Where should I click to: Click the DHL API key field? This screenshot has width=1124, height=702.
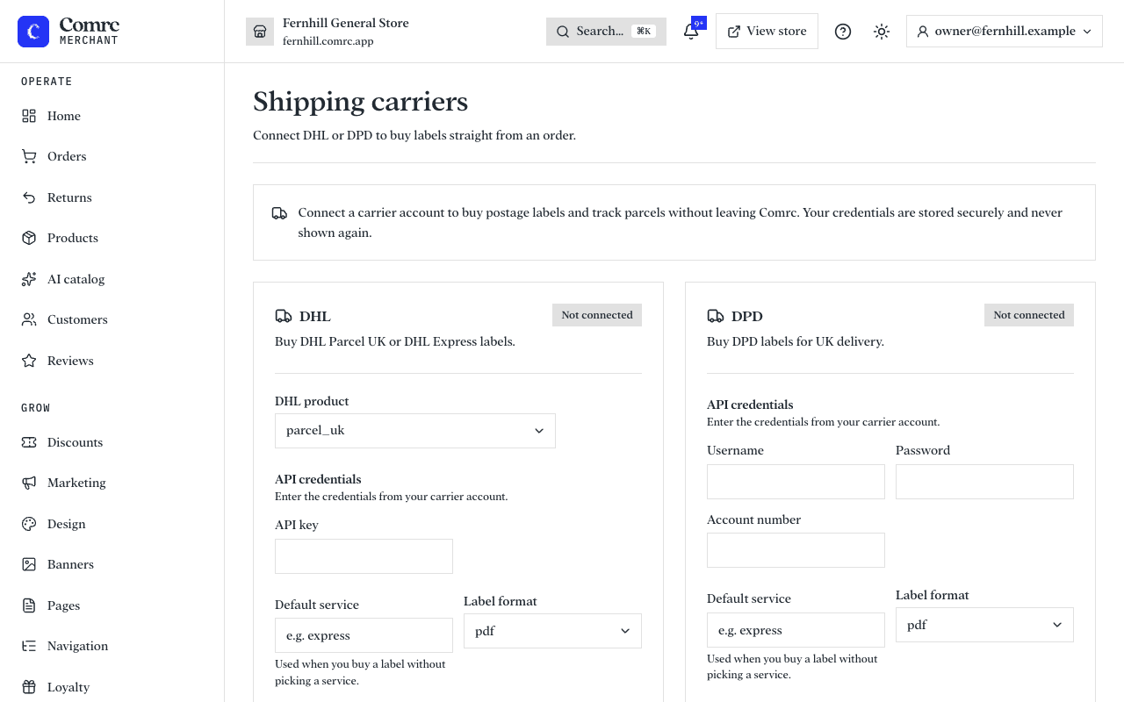(364, 556)
